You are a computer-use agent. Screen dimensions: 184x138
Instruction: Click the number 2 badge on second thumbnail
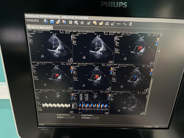111,62
